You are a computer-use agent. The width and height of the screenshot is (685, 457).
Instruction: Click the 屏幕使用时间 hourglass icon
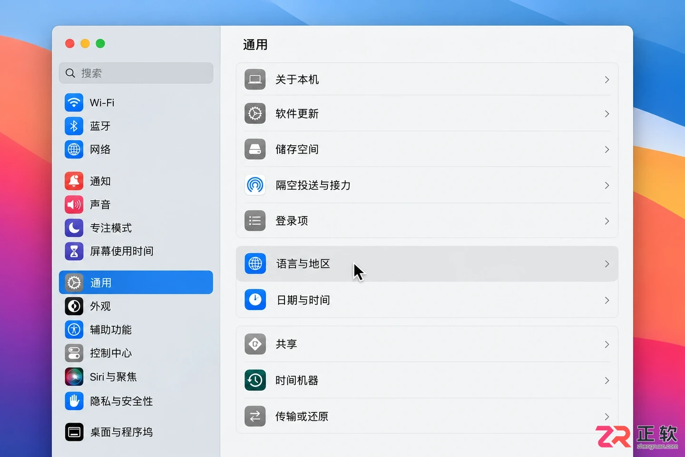click(74, 251)
